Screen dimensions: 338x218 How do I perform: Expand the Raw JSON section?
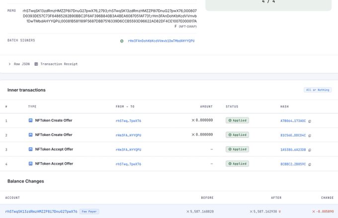coord(19,64)
